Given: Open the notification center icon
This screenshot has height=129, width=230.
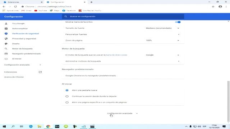Looking at the screenshot, I should pyautogui.click(x=224, y=126).
